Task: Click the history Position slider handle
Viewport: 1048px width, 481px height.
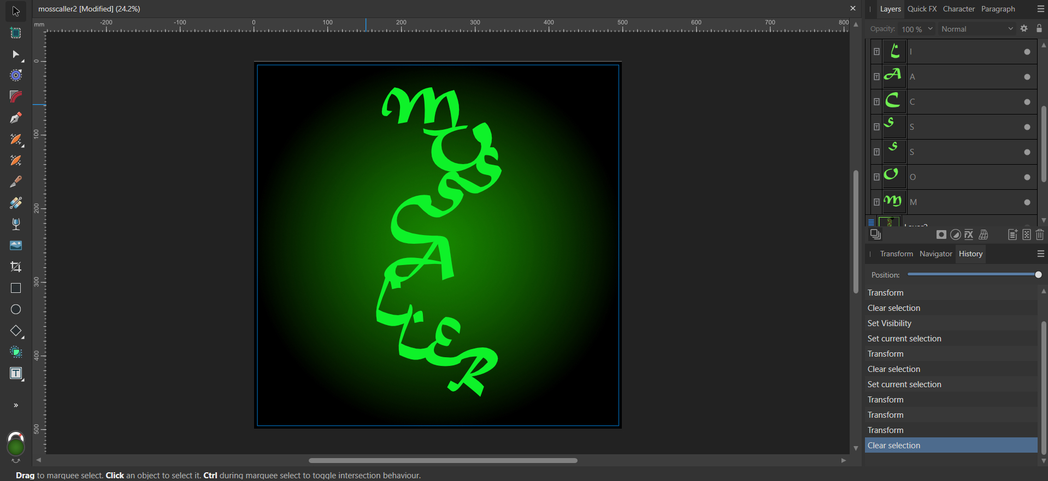Action: click(1038, 275)
